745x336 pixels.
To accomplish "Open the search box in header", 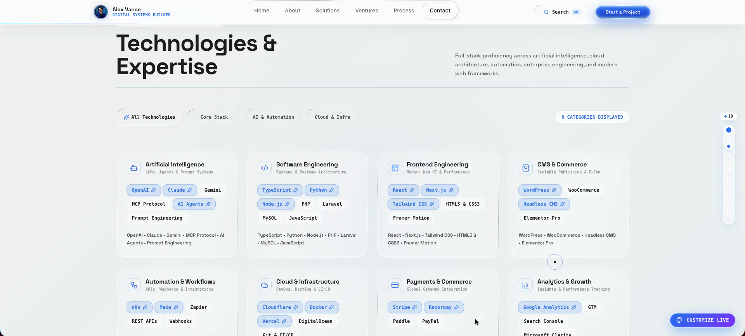I will [561, 12].
